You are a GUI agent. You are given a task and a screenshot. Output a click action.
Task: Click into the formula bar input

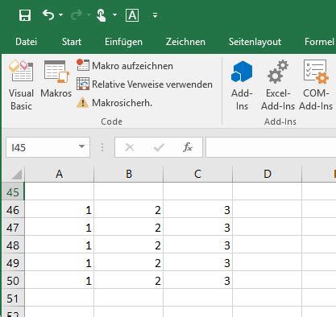271,147
